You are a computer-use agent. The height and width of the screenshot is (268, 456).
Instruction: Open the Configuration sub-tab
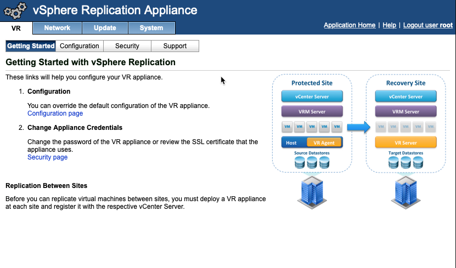(x=80, y=46)
